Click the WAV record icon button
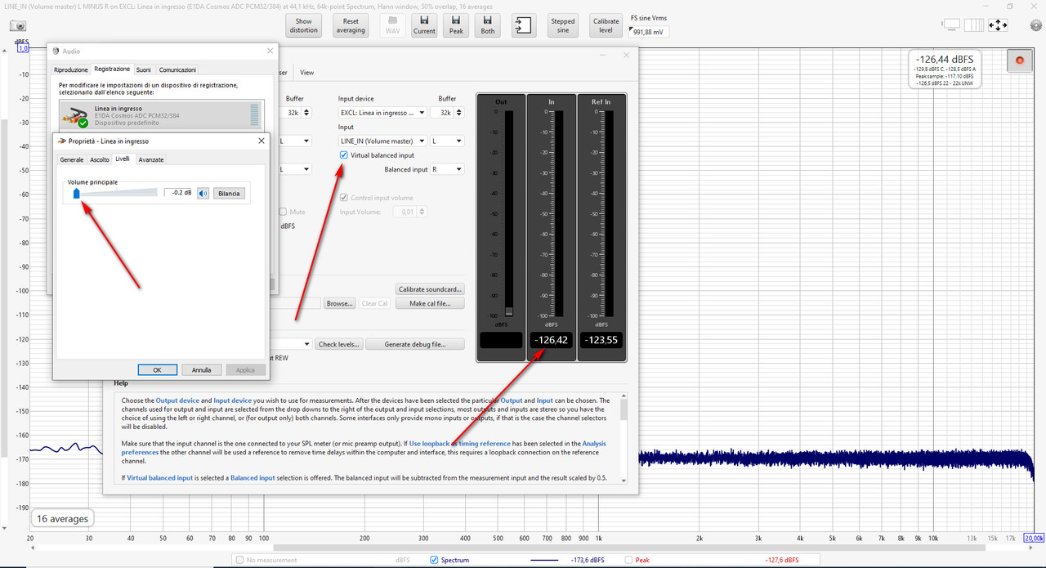Image resolution: width=1046 pixels, height=568 pixels. pyautogui.click(x=393, y=25)
